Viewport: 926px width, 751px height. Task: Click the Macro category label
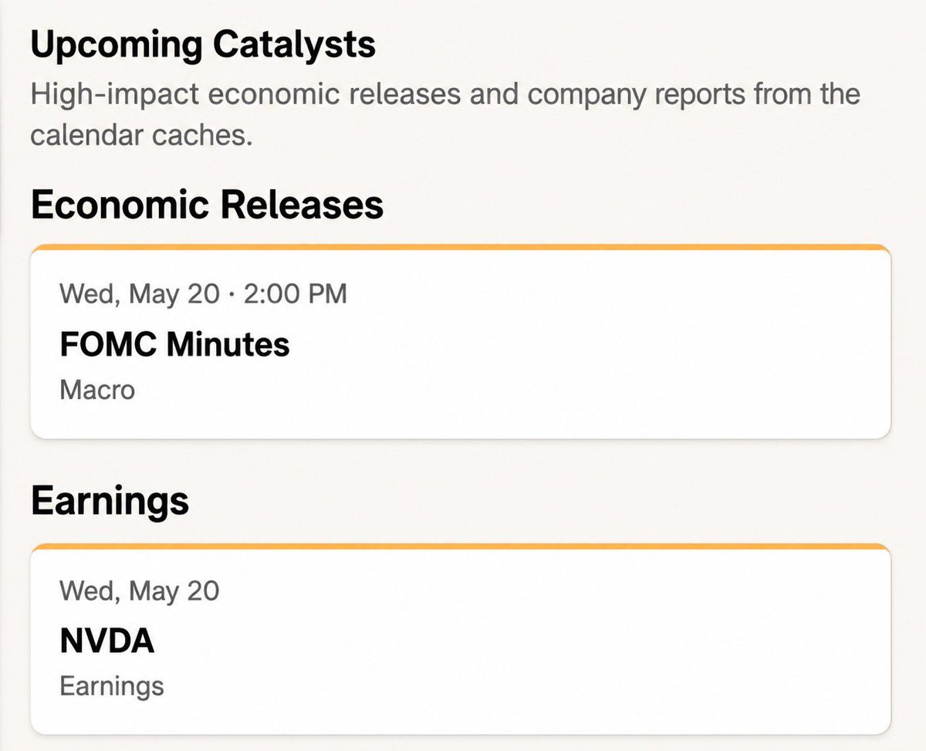coord(97,390)
